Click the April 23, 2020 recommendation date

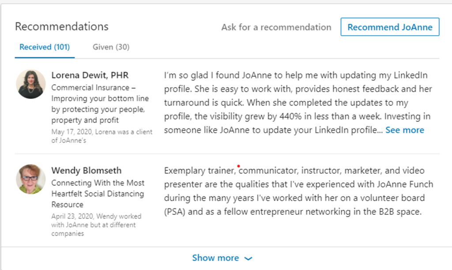click(x=72, y=216)
